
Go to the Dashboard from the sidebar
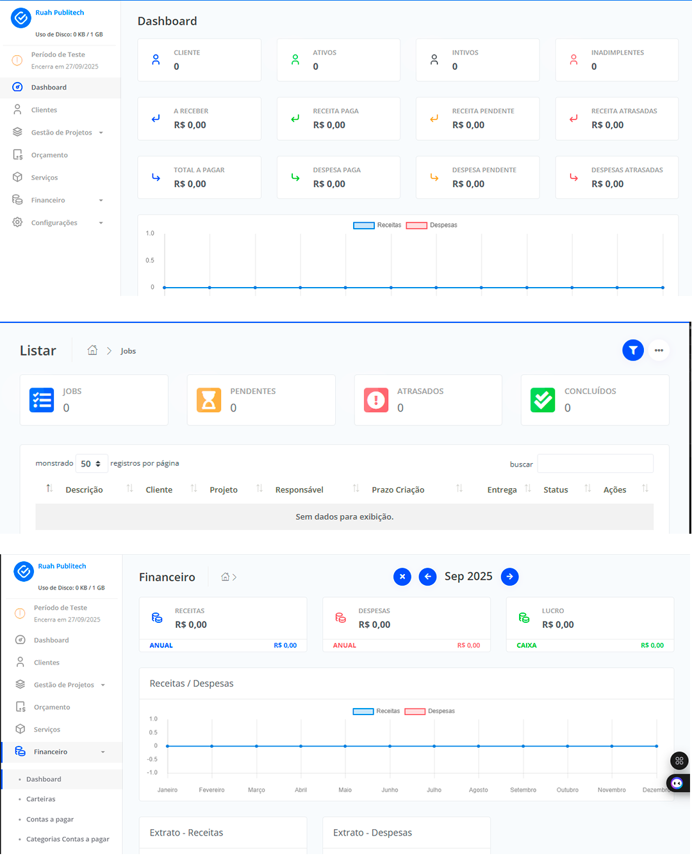49,87
